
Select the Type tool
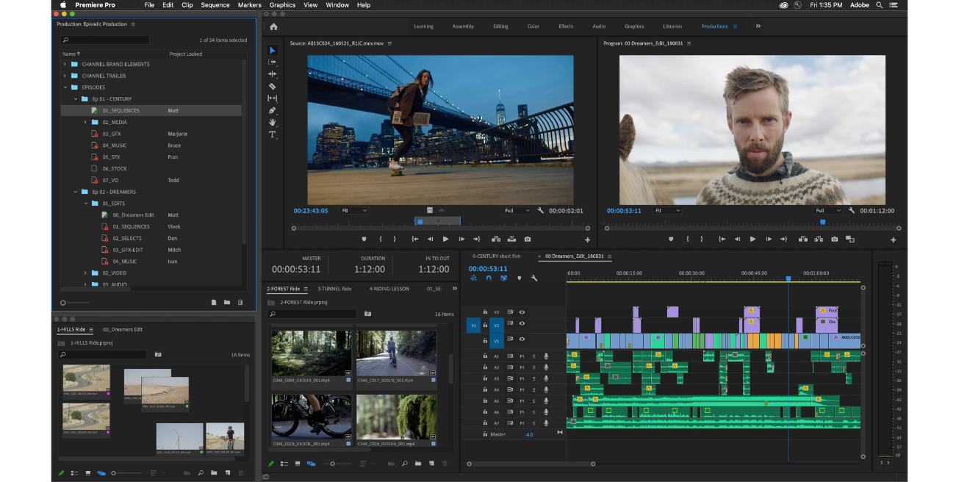[272, 134]
